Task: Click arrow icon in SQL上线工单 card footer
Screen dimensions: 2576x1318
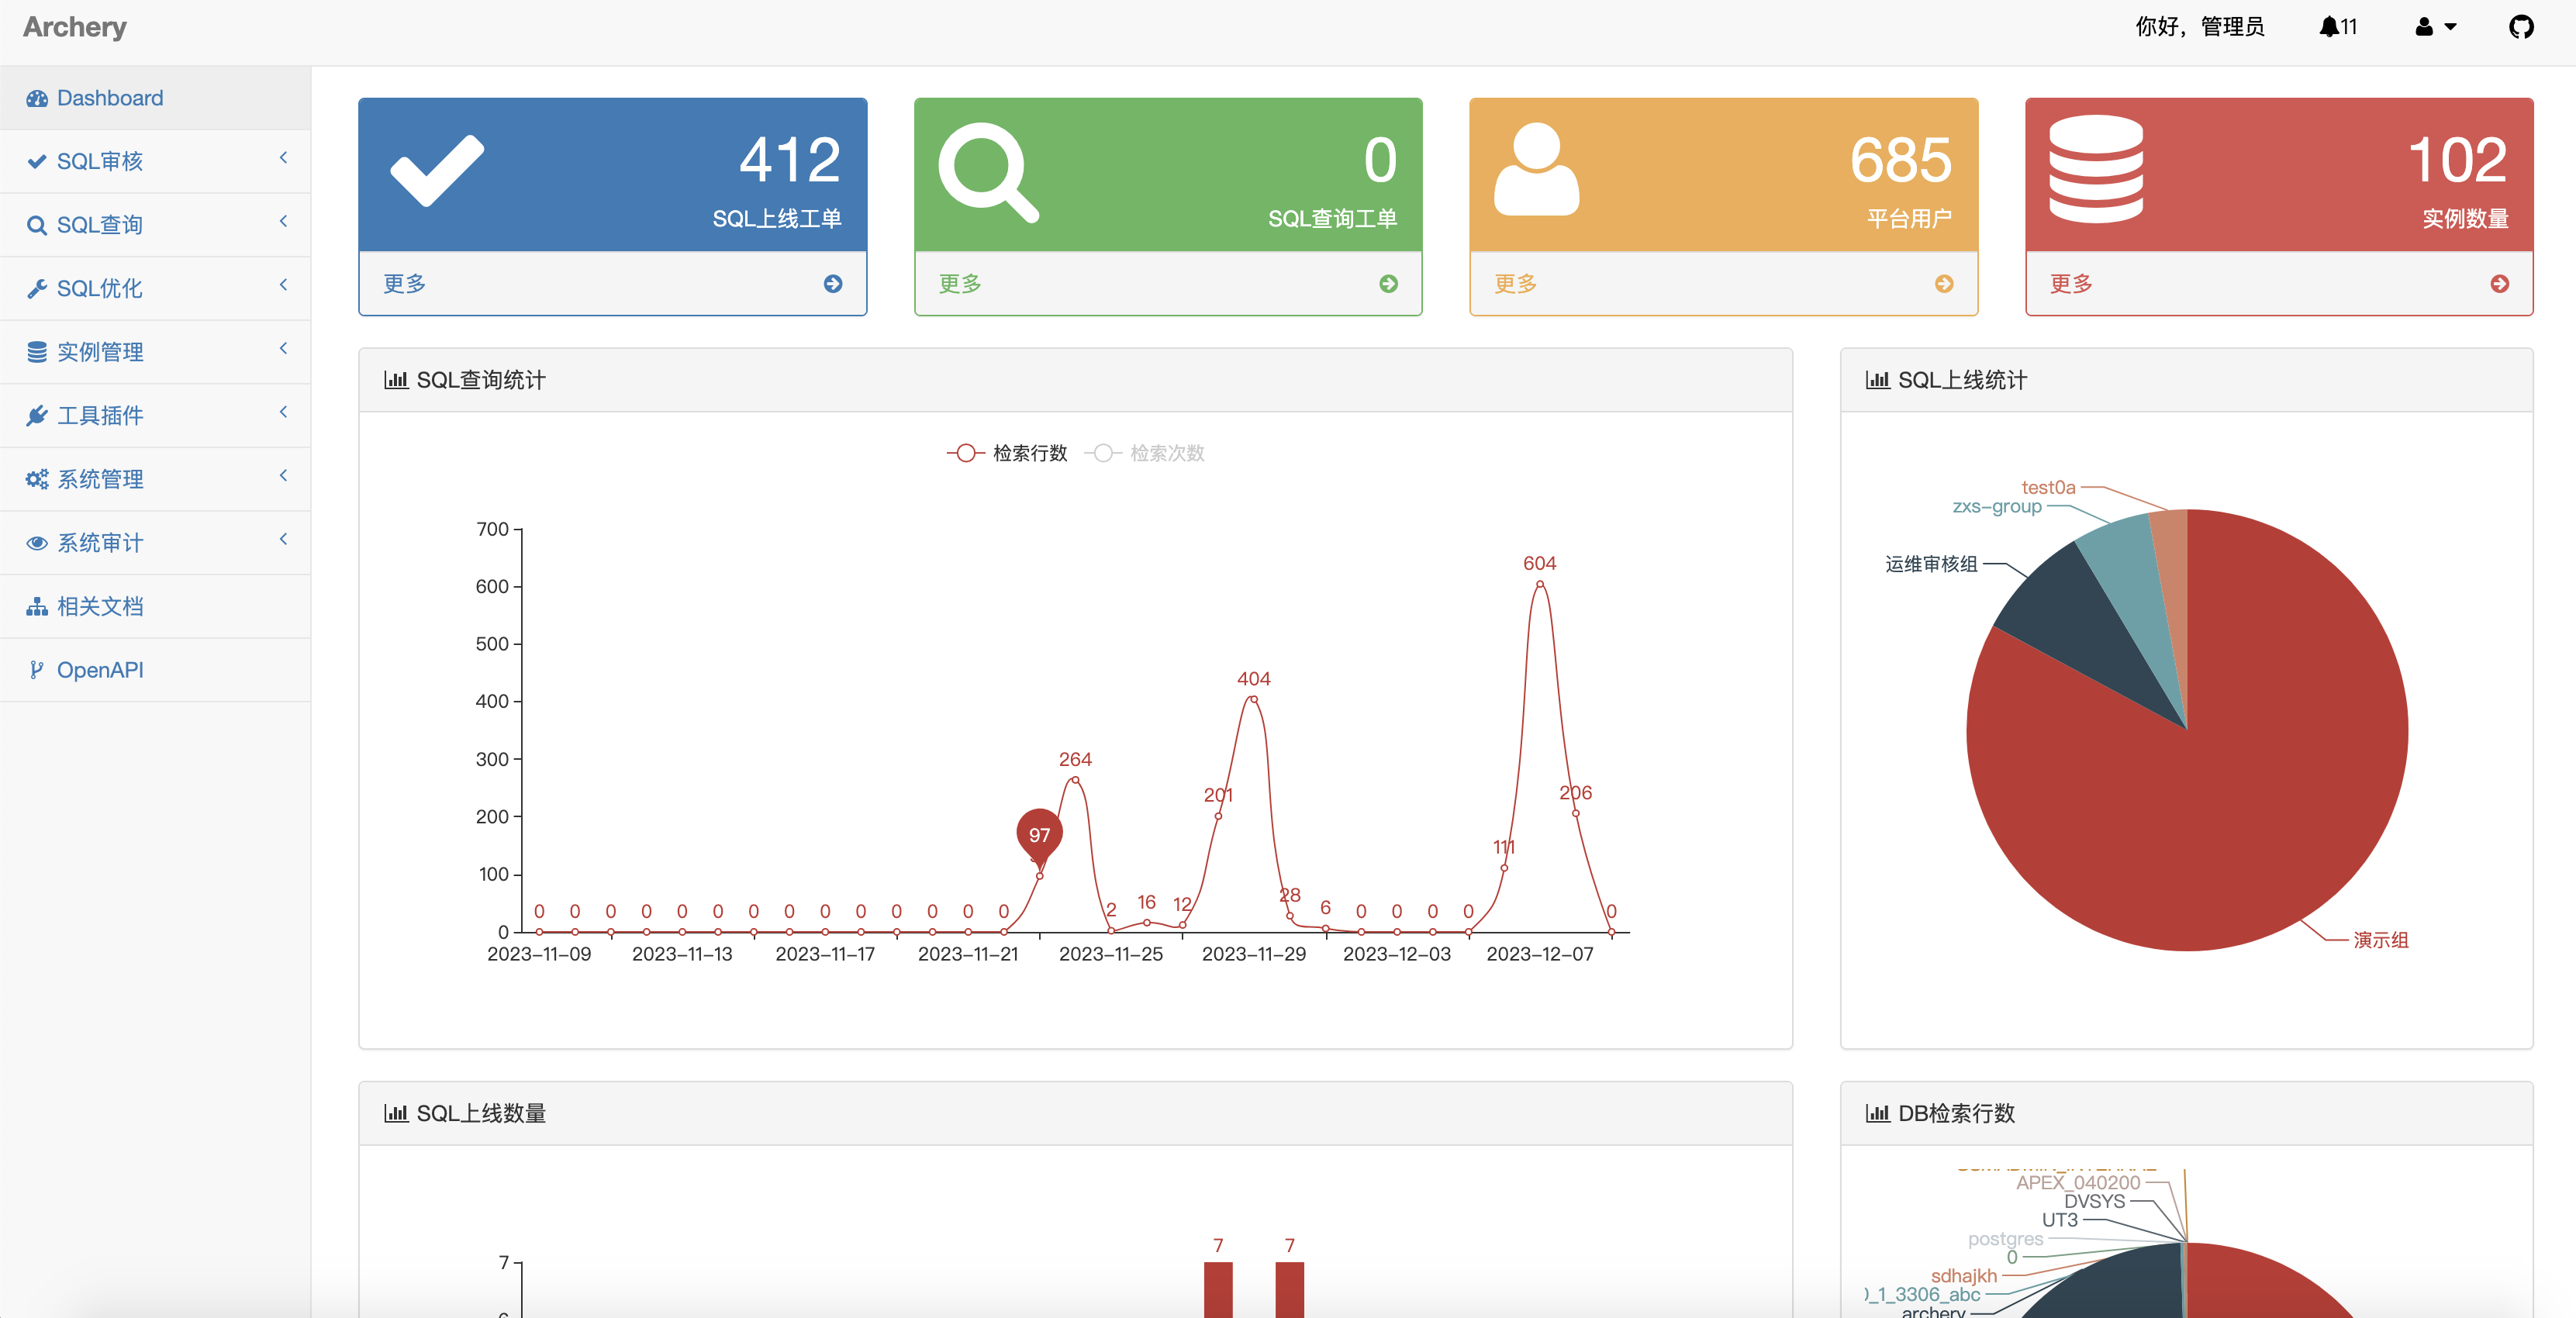Action: click(x=833, y=284)
